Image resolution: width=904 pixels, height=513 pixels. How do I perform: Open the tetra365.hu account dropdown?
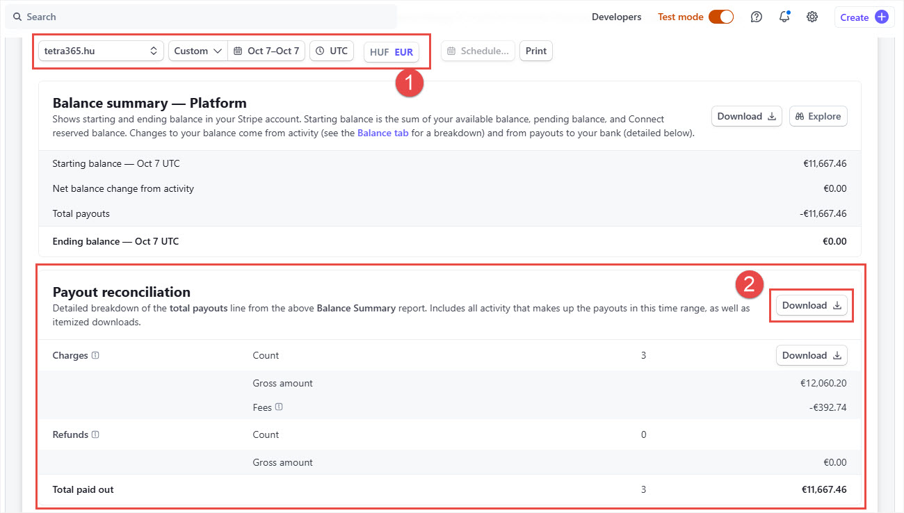(101, 51)
